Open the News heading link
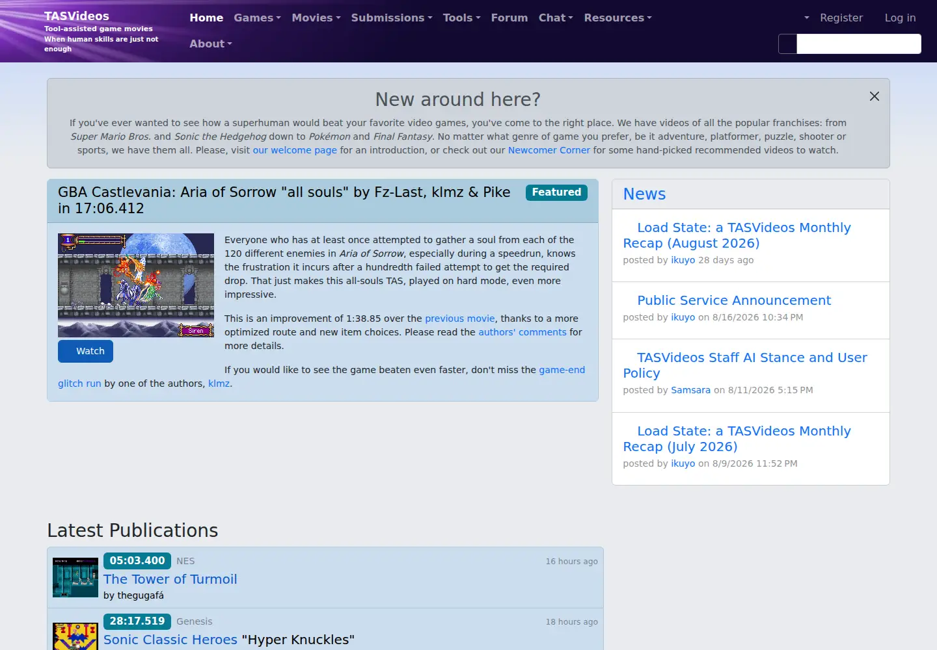 pos(644,194)
